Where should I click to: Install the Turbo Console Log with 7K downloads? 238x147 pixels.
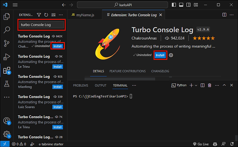57,127
